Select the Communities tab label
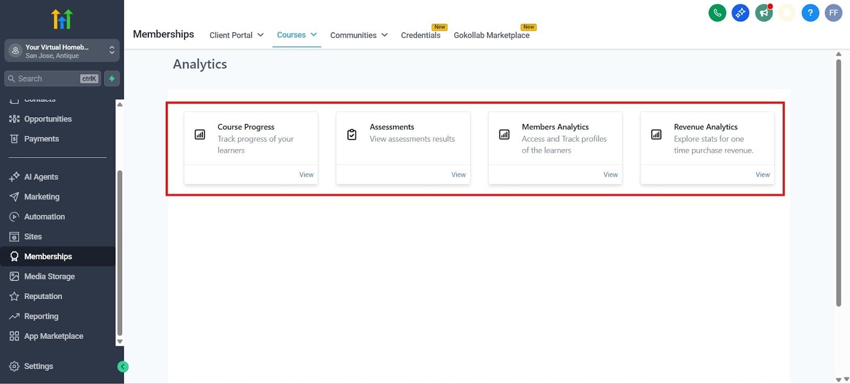The width and height of the screenshot is (850, 384). coord(353,35)
